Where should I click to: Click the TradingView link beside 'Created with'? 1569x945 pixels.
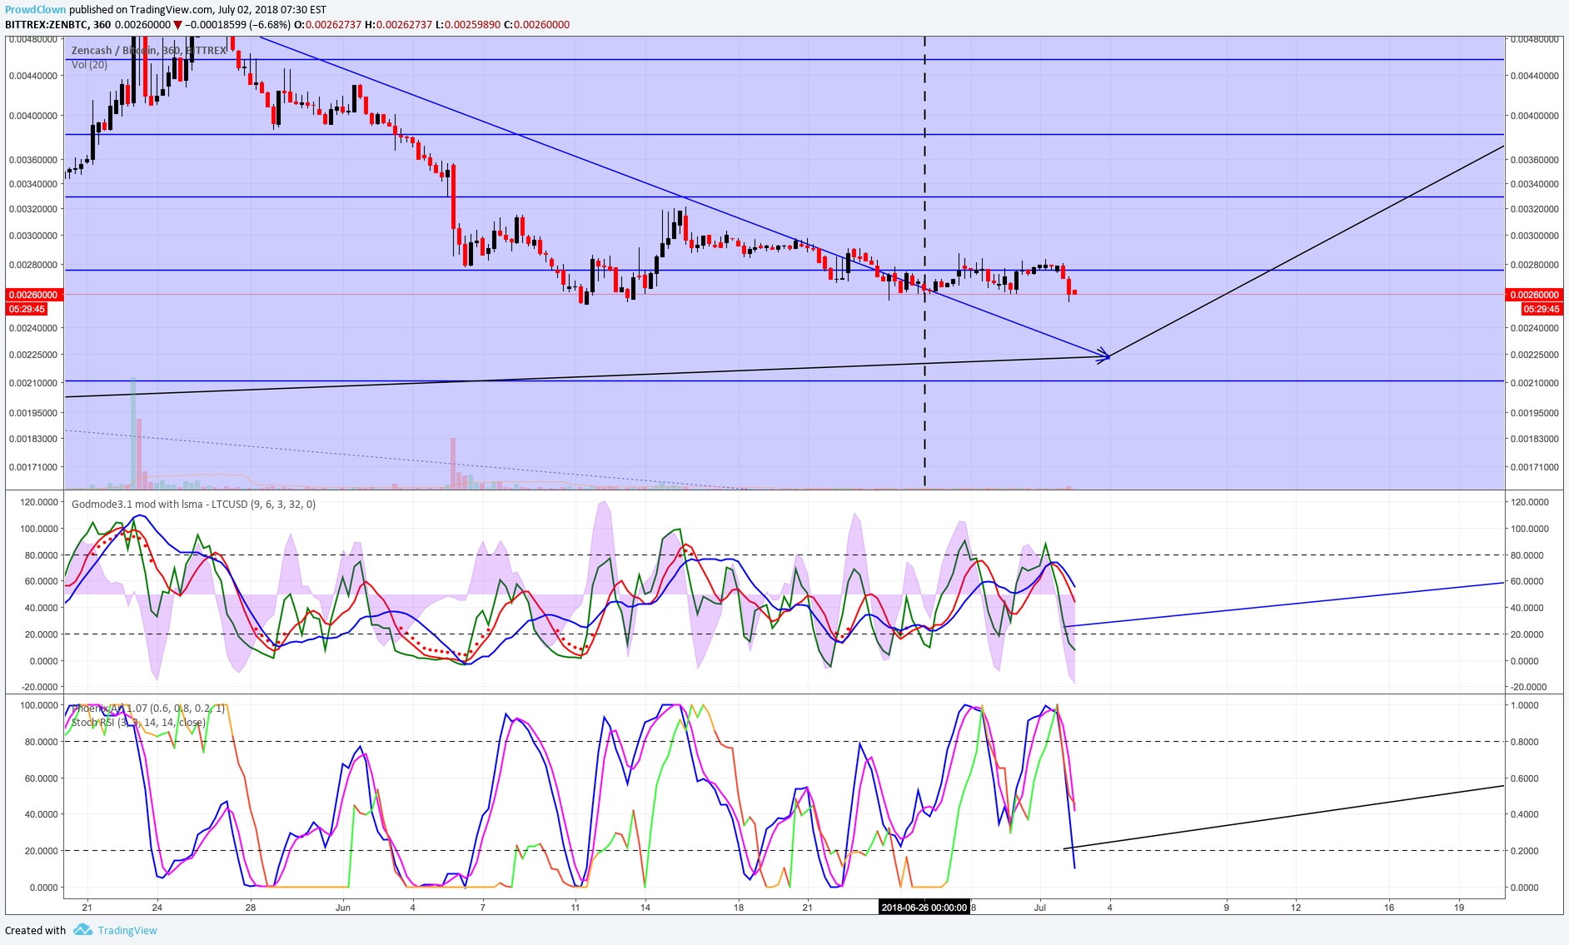tap(127, 930)
